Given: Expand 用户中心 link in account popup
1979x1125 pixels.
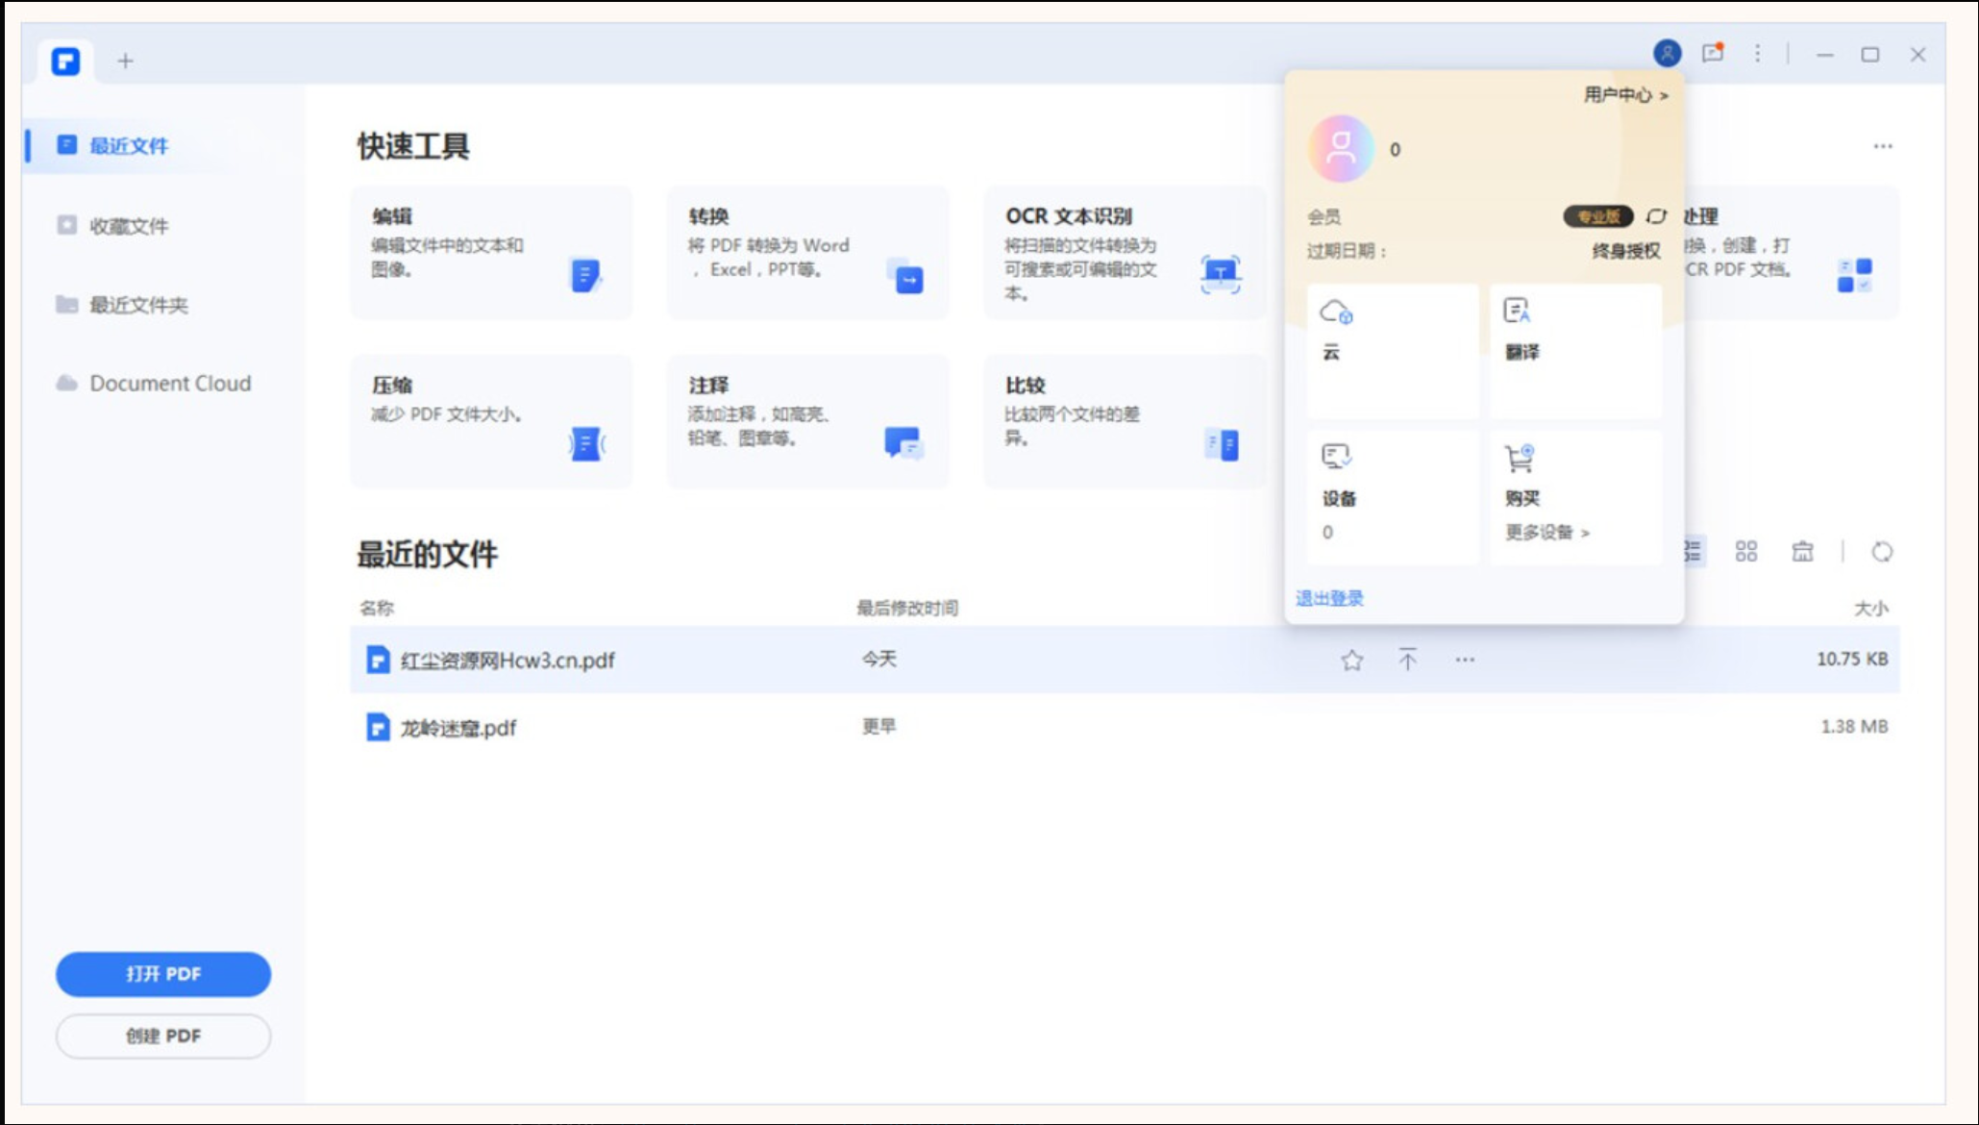Looking at the screenshot, I should [x=1625, y=95].
